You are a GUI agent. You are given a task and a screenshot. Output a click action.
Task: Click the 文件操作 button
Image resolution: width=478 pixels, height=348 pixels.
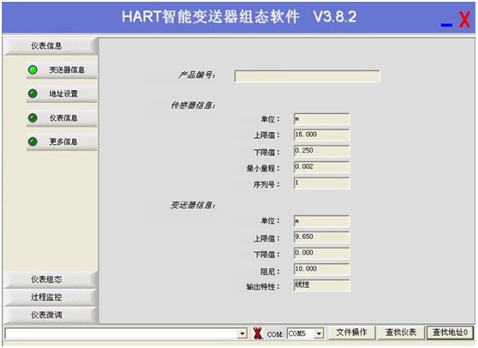click(x=351, y=333)
